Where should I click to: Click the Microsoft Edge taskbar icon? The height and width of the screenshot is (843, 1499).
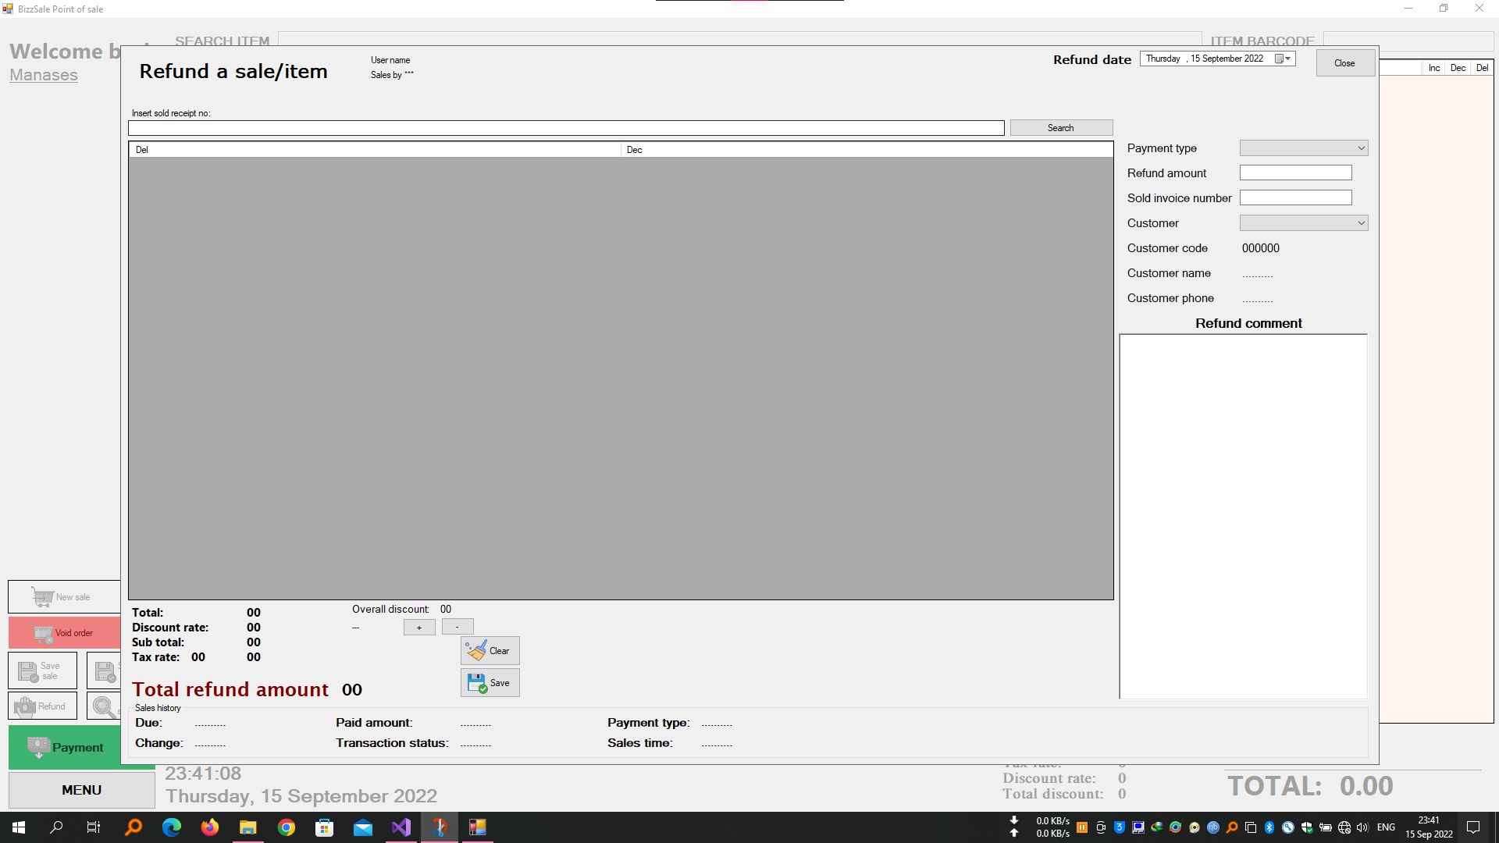[172, 827]
